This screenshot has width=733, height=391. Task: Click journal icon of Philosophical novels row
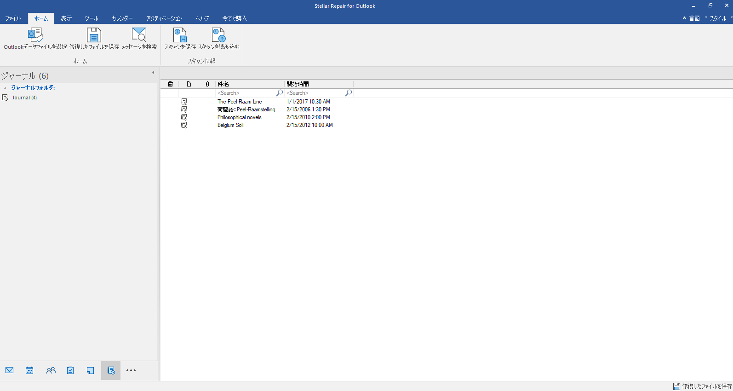184,117
